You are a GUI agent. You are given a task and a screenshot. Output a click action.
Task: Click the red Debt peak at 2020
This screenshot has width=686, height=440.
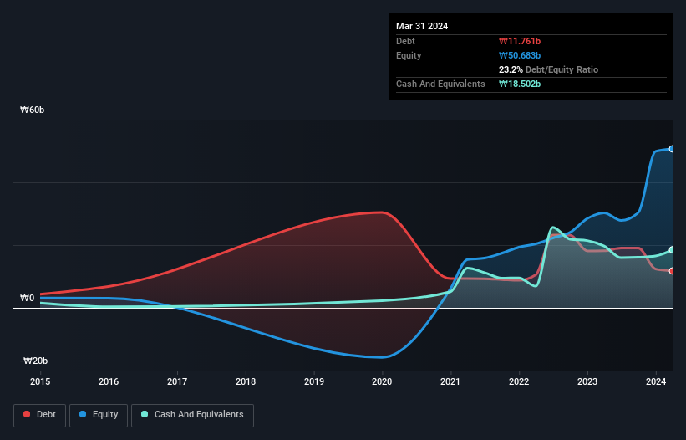[382, 212]
